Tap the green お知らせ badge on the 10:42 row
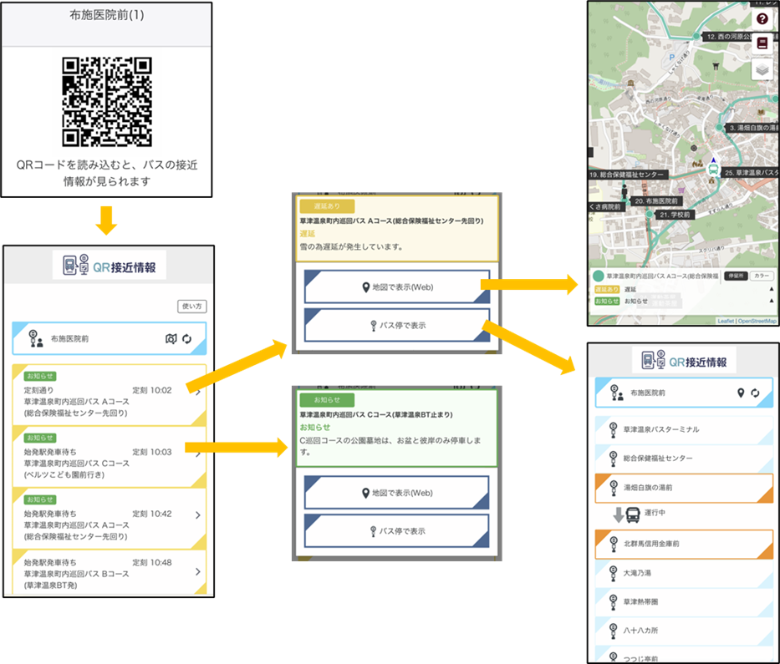 [x=40, y=499]
